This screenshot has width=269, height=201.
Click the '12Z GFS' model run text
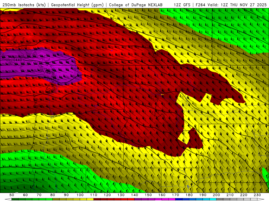(182, 5)
